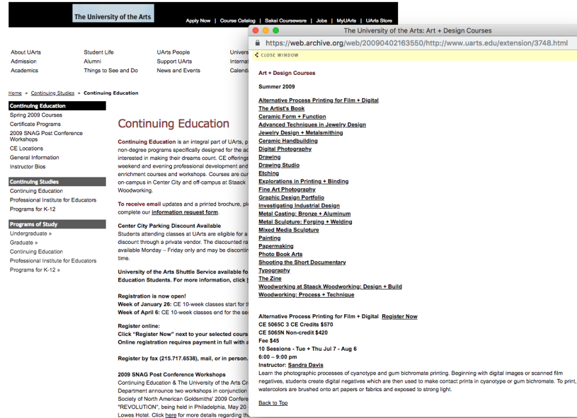Jump to Advanced Techniques in Jewelry Design

(312, 125)
